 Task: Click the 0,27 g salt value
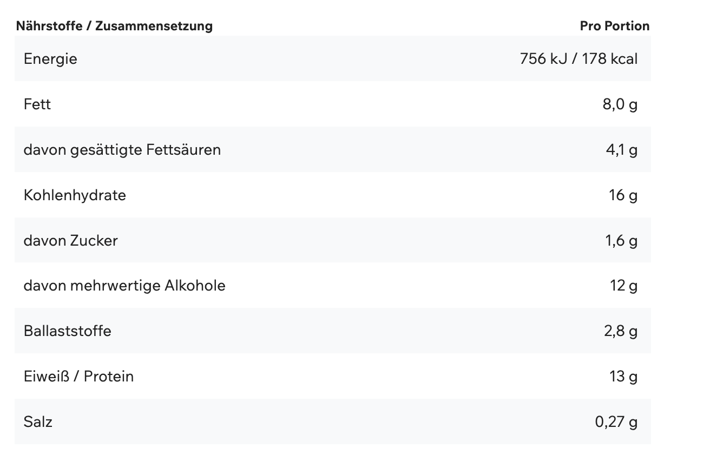click(616, 422)
